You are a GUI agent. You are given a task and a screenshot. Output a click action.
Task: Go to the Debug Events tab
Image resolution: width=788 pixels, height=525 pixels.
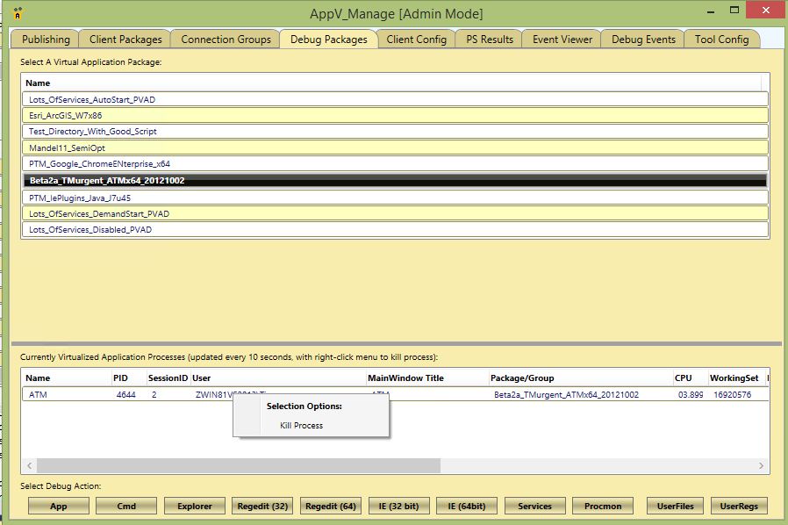click(x=643, y=40)
